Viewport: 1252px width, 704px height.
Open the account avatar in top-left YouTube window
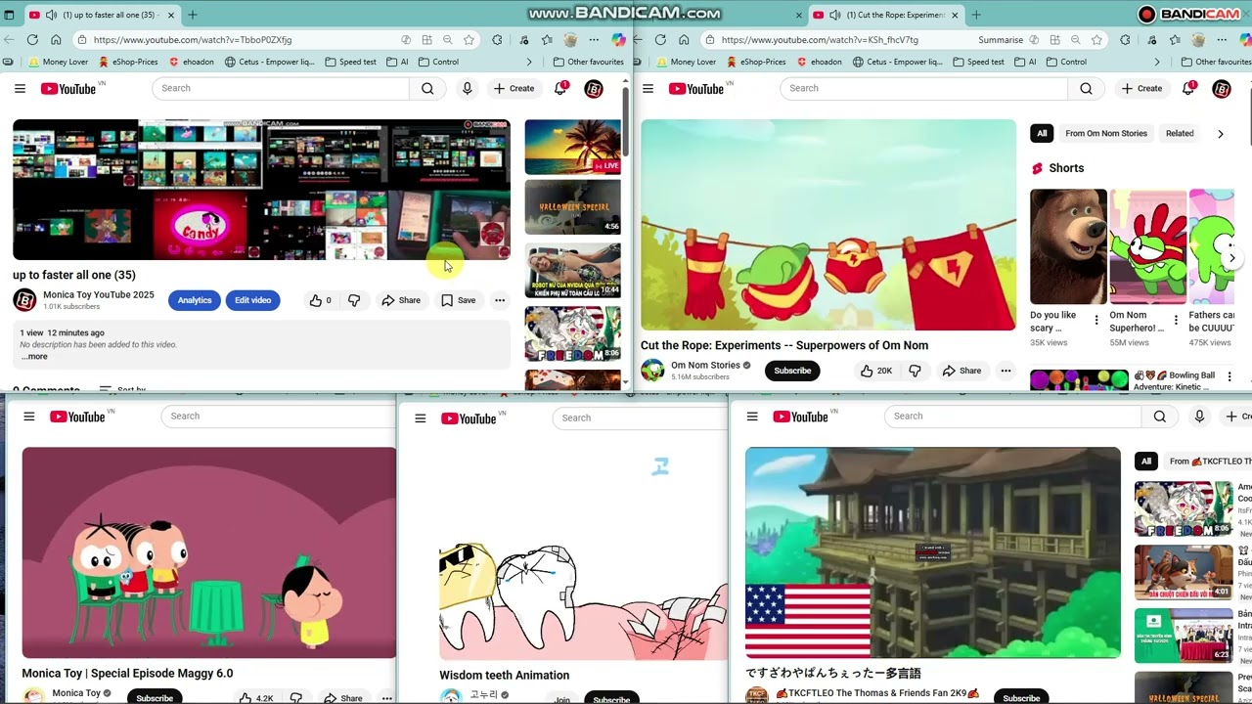point(594,89)
